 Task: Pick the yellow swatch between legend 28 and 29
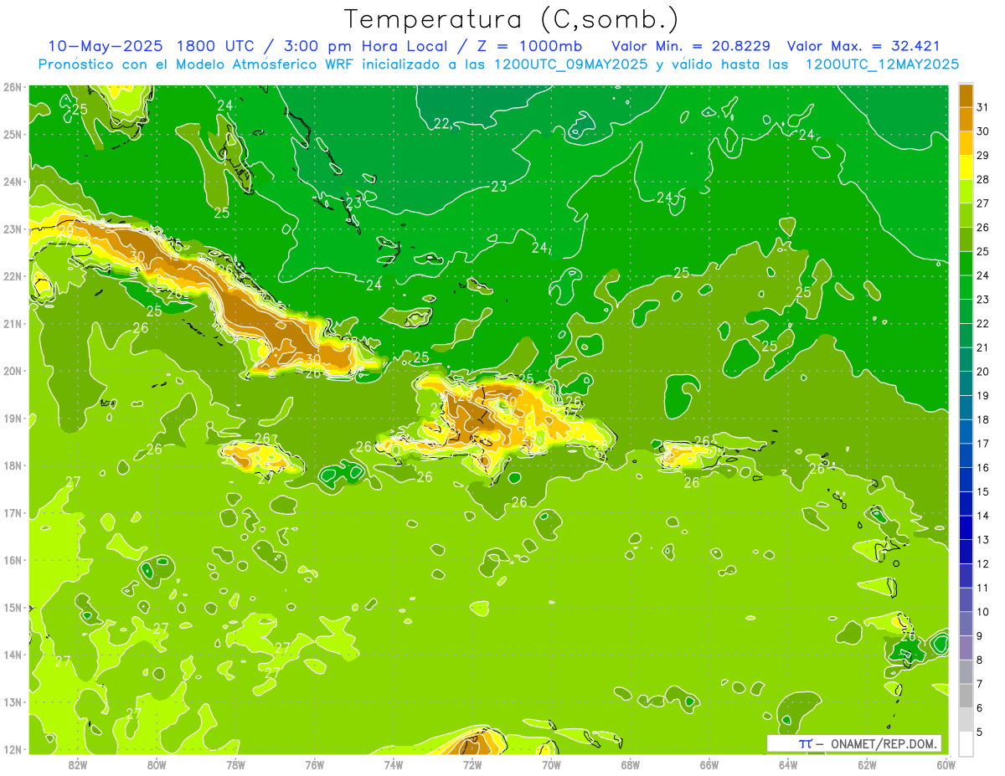(x=966, y=167)
